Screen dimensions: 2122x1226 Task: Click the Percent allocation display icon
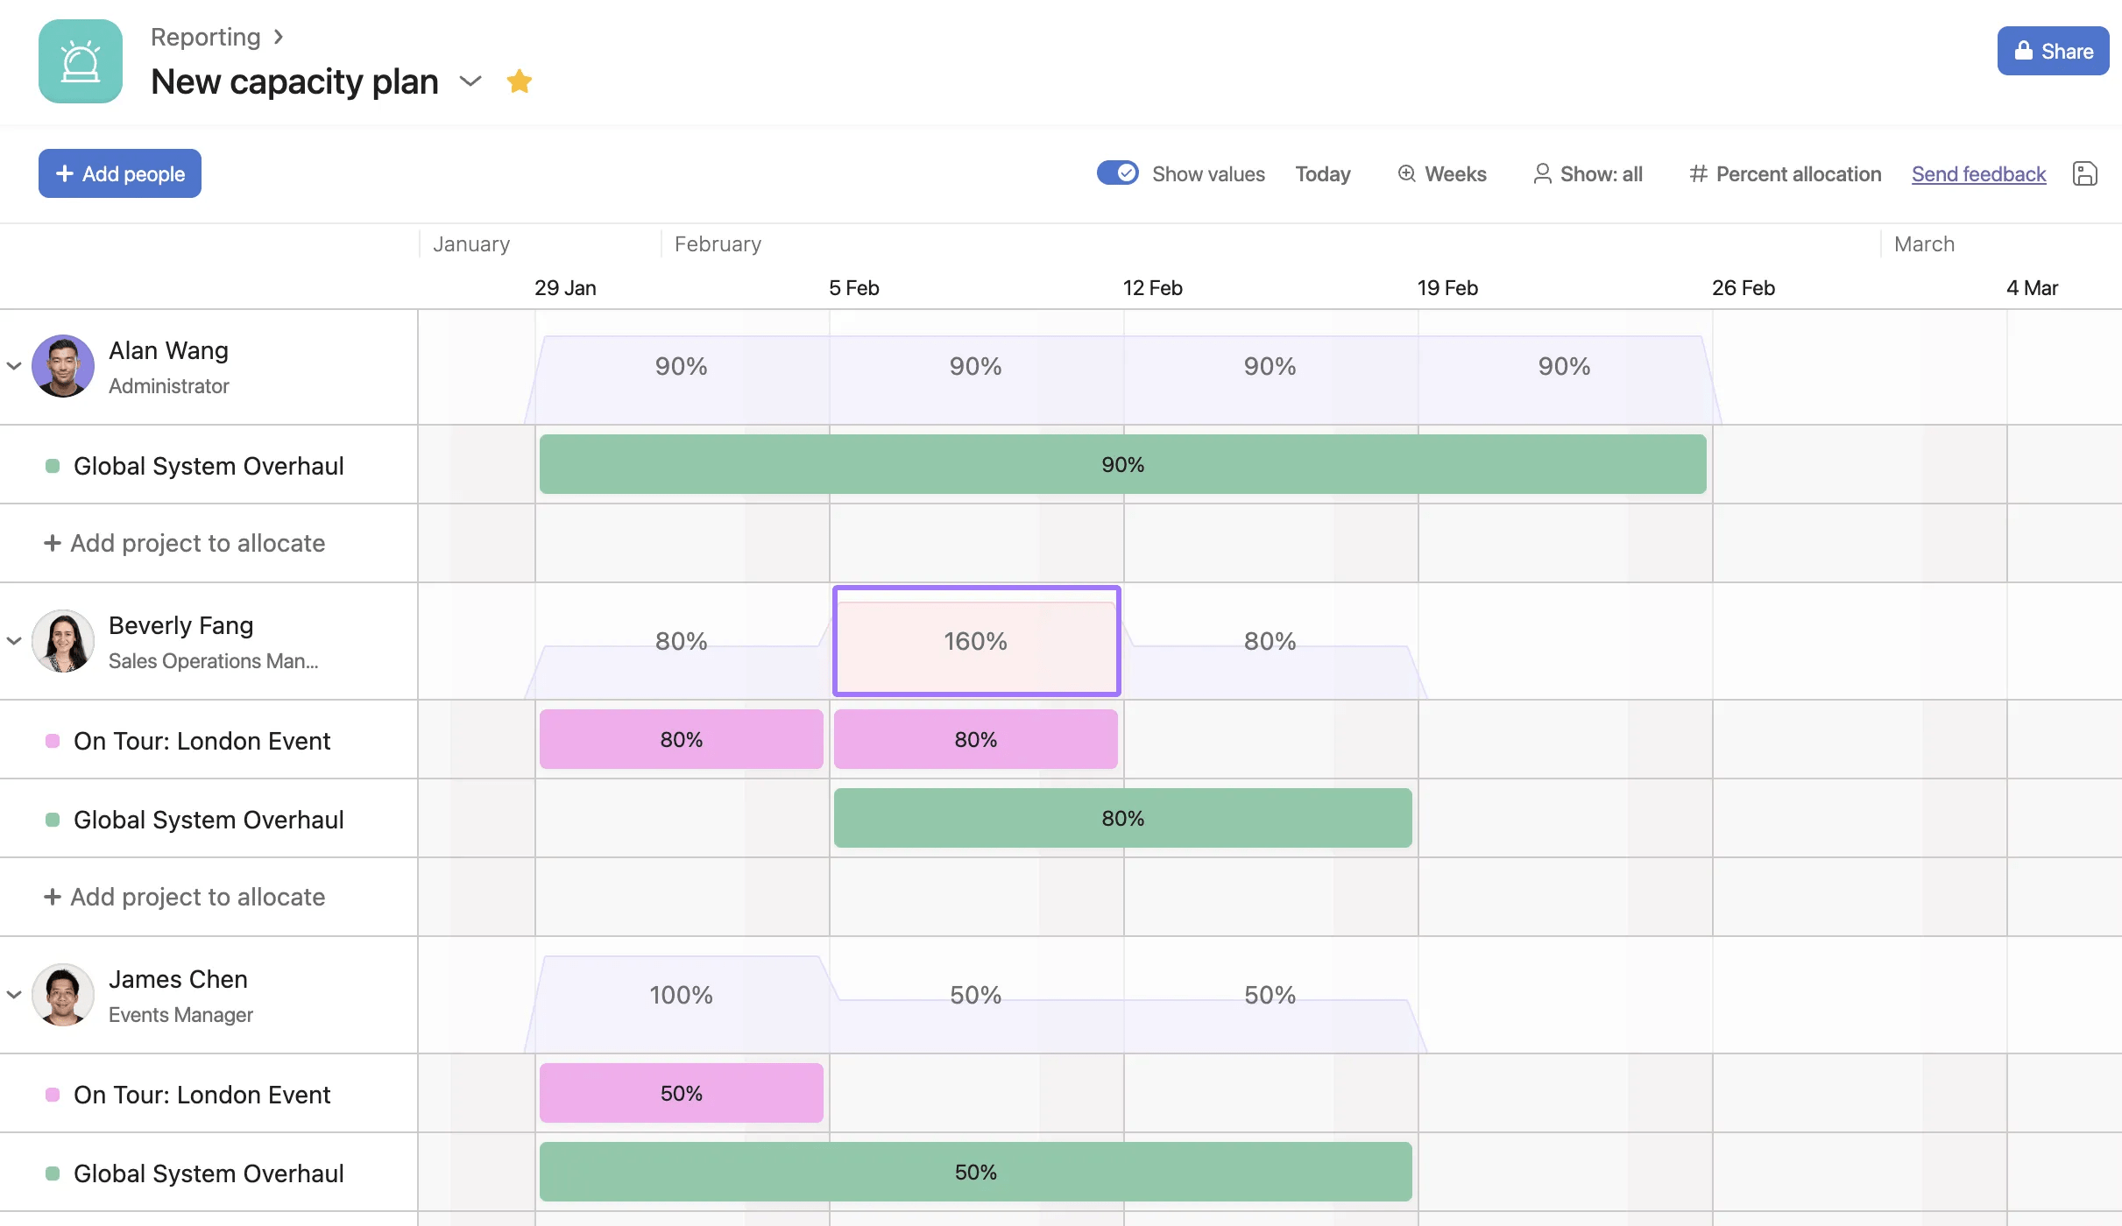1697,173
